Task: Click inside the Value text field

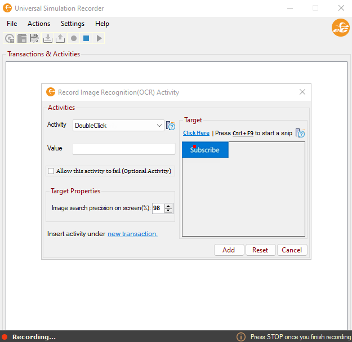Action: 123,149
